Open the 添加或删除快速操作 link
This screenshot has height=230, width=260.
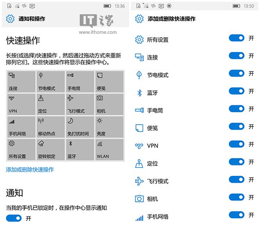click(30, 169)
